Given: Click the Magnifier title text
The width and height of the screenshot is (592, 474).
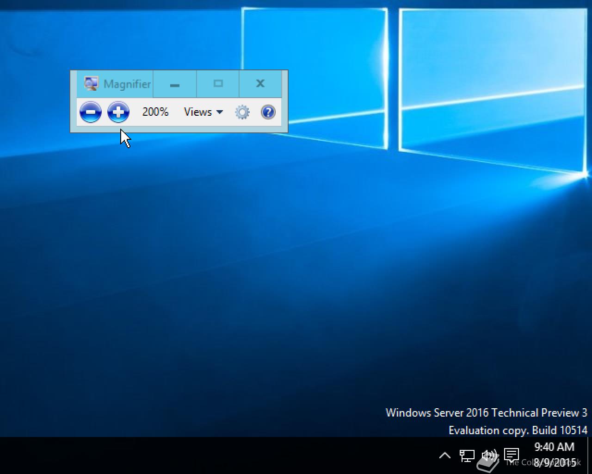Looking at the screenshot, I should click(x=127, y=84).
